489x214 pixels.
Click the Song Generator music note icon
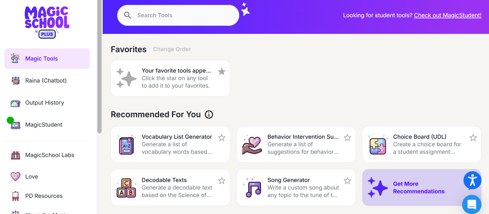point(252,188)
